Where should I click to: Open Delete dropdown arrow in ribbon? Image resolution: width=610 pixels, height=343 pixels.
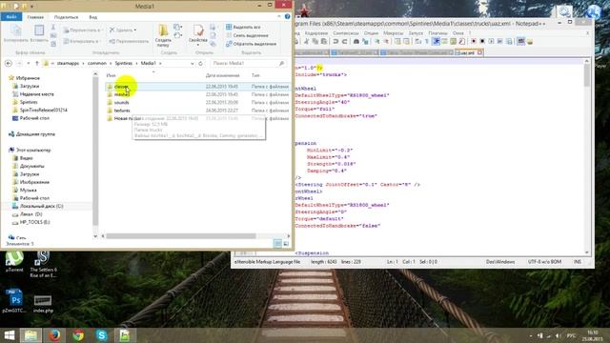click(135, 30)
